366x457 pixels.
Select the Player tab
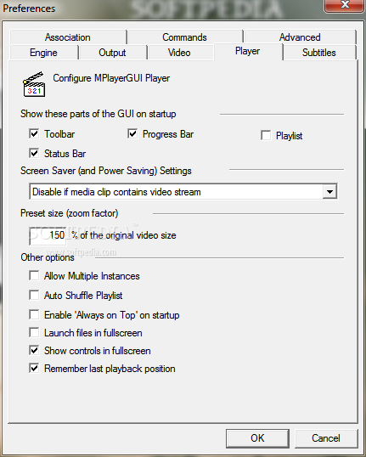click(x=248, y=51)
